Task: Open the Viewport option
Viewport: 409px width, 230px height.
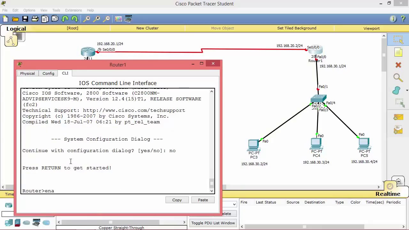Action: coord(372,28)
